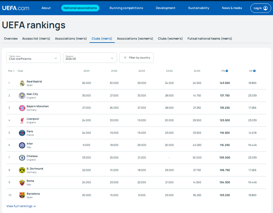273x213 pixels.
Task: Select the Clubs (men's) tab
Action: 102,39
